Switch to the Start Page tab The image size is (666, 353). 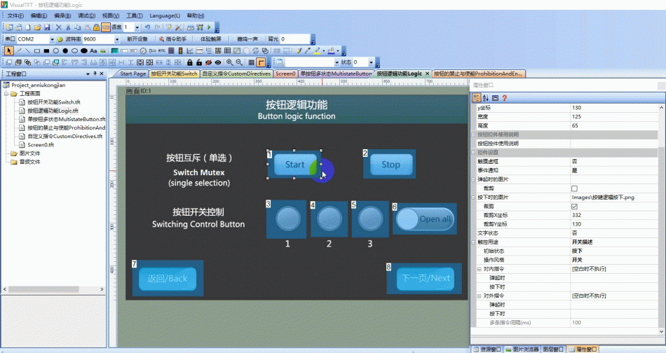(x=132, y=74)
